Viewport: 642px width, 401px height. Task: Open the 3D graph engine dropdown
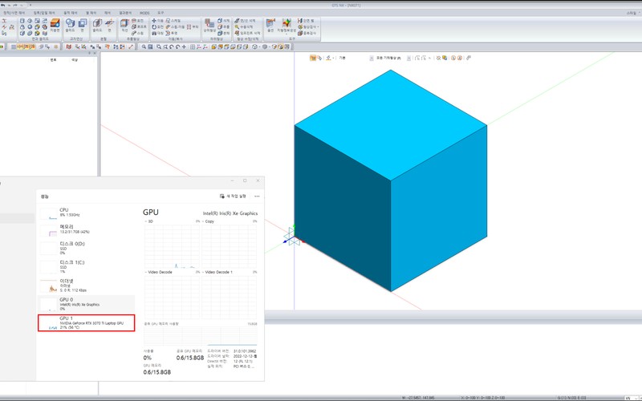tap(149, 221)
